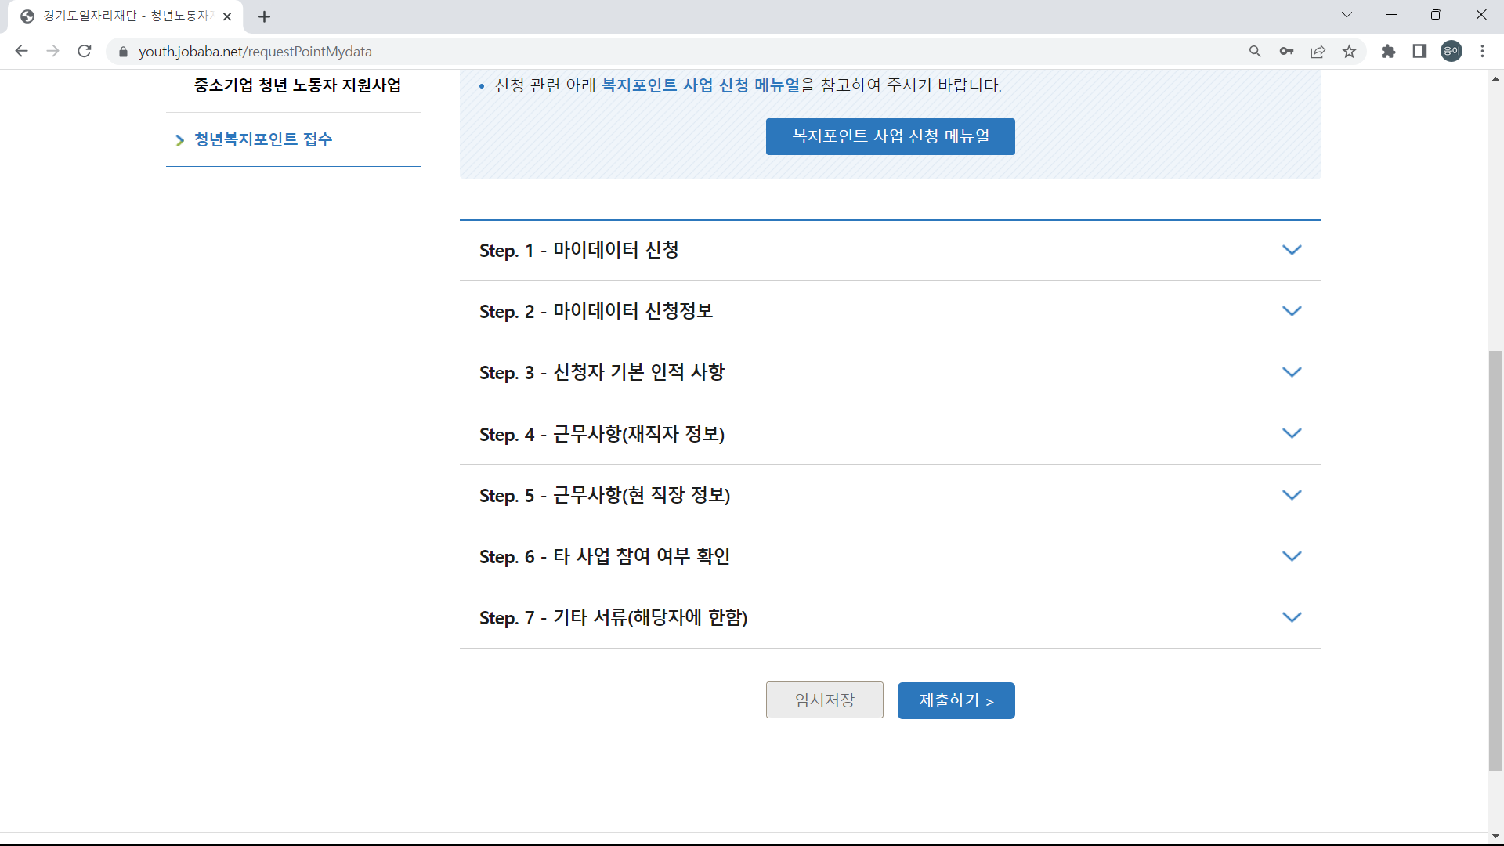Expand Step. 7 기타 서류 section
The width and height of the screenshot is (1504, 846).
(x=890, y=617)
